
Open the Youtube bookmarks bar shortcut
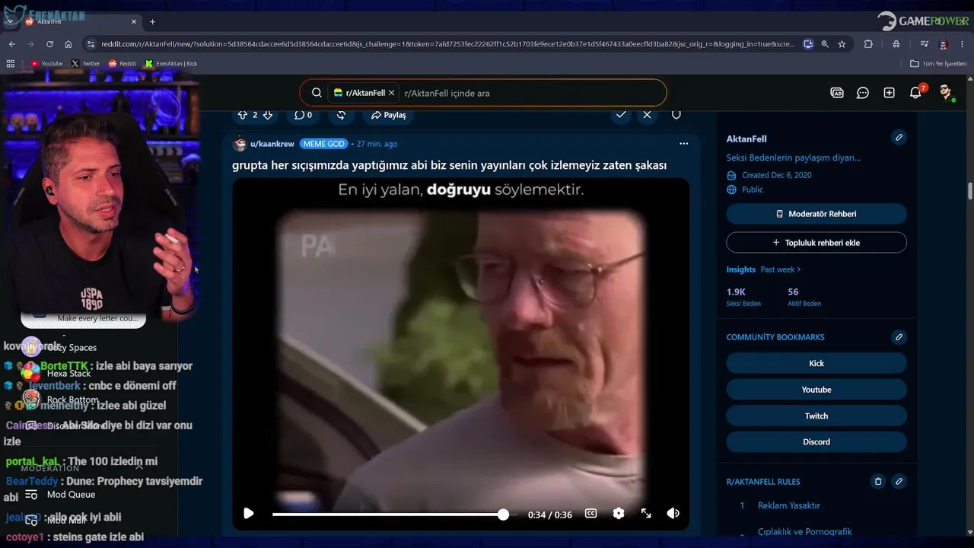pyautogui.click(x=46, y=64)
